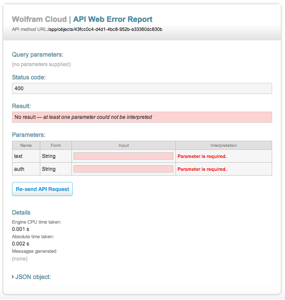Viewport: 285px width, 300px height.
Task: Click the Query parameters heading
Action: pyautogui.click(x=38, y=55)
